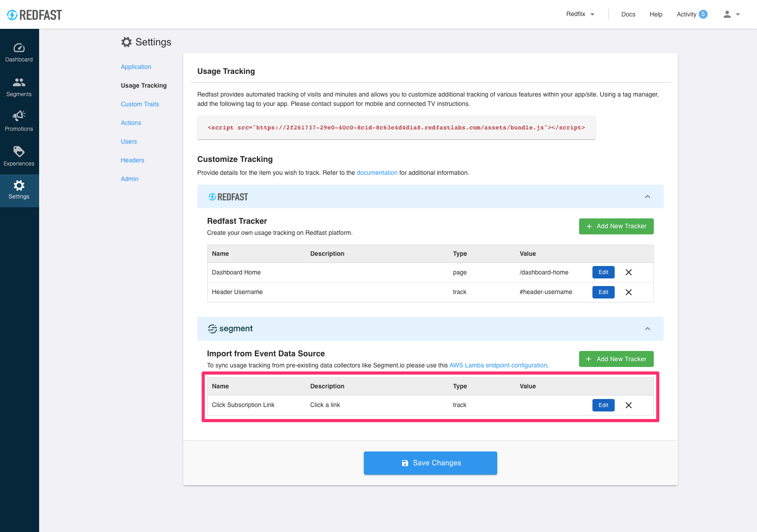Select 'Click Subscription Link' name cell
The height and width of the screenshot is (532, 757).
tap(243, 405)
